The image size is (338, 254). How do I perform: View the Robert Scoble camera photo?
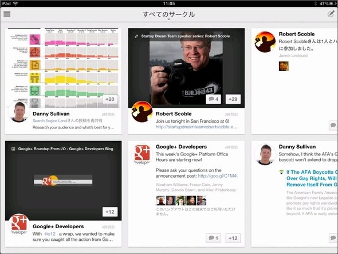(186, 68)
